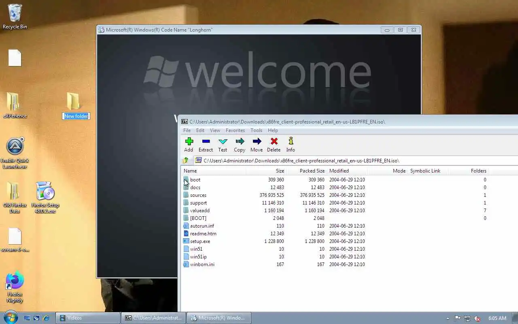
Task: Run Test on the archive
Action: [223, 145]
